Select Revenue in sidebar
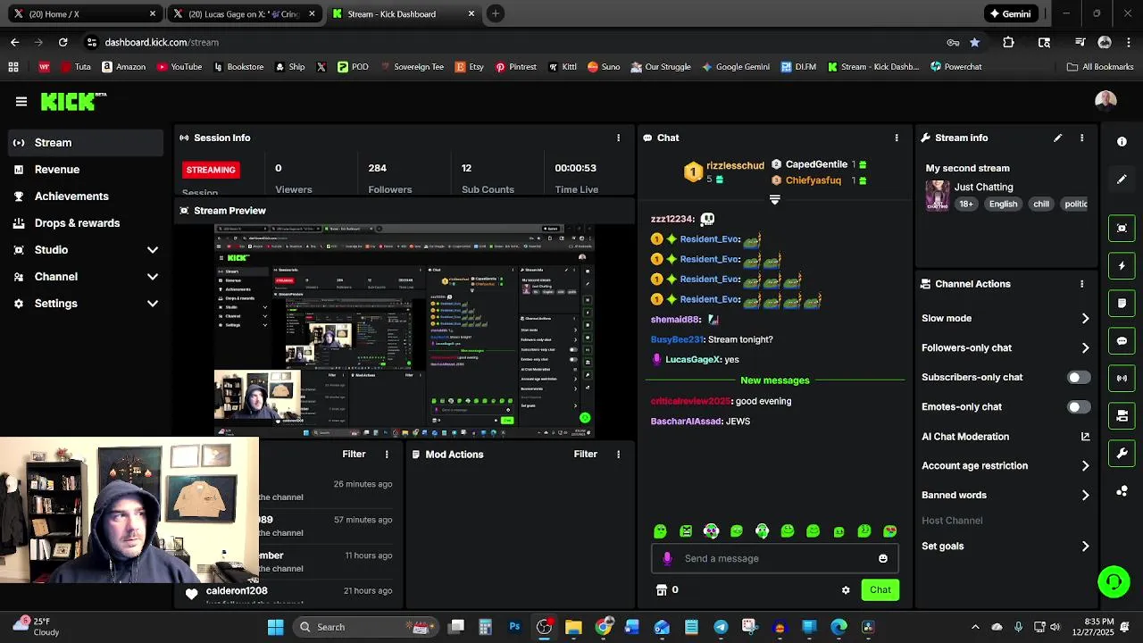Image resolution: width=1143 pixels, height=643 pixels. (87, 170)
